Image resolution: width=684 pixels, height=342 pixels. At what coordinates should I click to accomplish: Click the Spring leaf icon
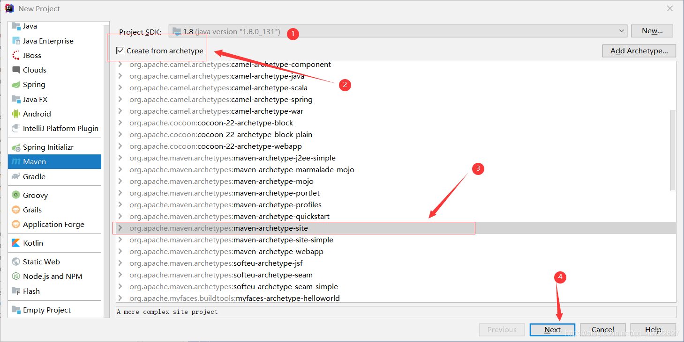click(16, 85)
